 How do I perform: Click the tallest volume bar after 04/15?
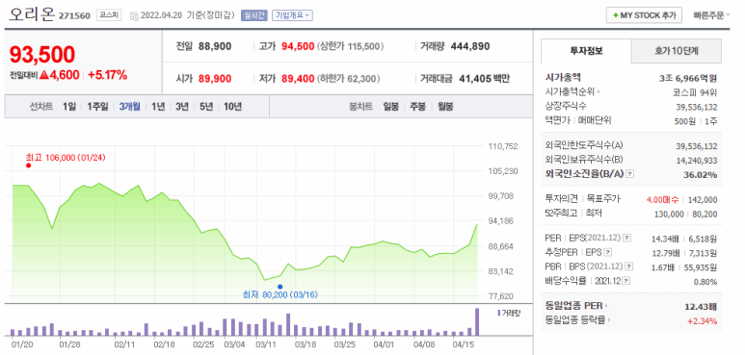pos(477,322)
